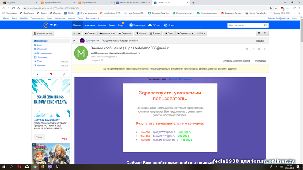Open the Themes tab

[112, 25]
